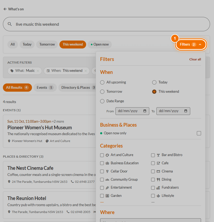
Task: Check the Garden category checkbox
Action: [102, 196]
